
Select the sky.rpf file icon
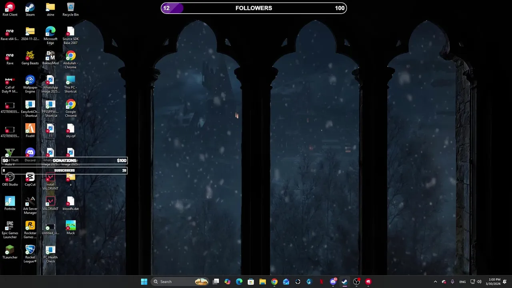(70, 131)
